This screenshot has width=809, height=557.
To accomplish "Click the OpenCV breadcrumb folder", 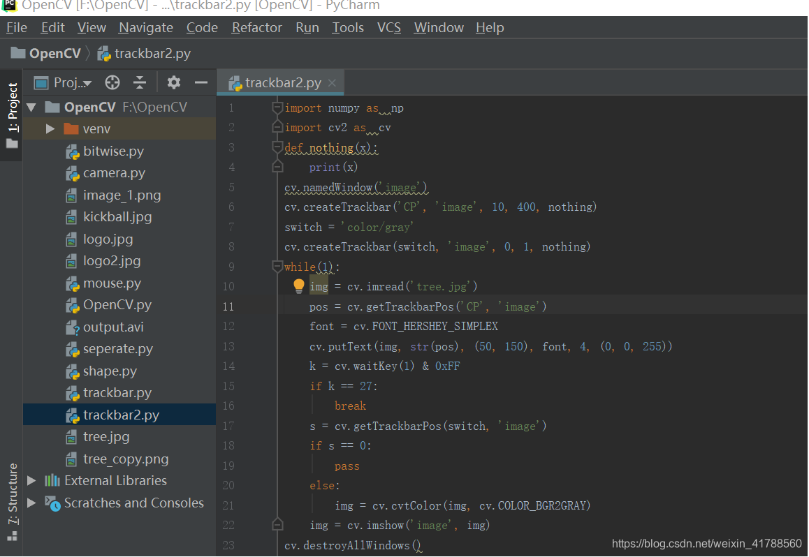I will tap(45, 54).
